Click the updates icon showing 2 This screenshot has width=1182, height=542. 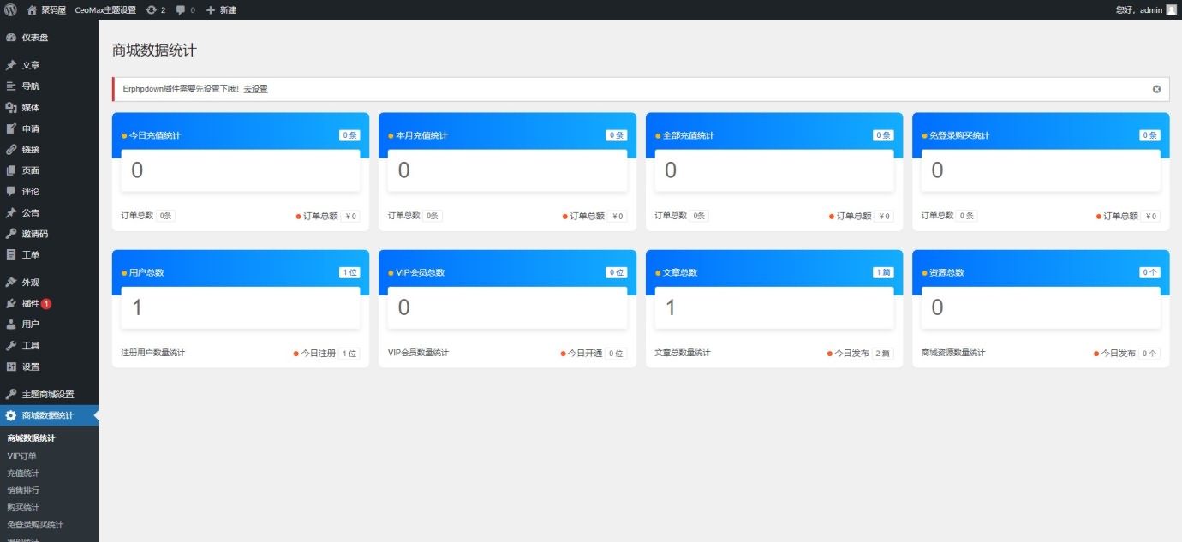152,10
